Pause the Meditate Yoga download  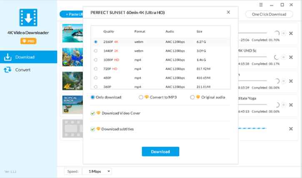284,105
